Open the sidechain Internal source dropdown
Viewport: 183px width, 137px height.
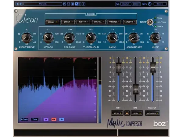coord(126,4)
